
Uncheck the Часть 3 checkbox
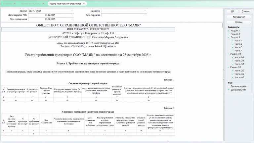coord(233,47)
